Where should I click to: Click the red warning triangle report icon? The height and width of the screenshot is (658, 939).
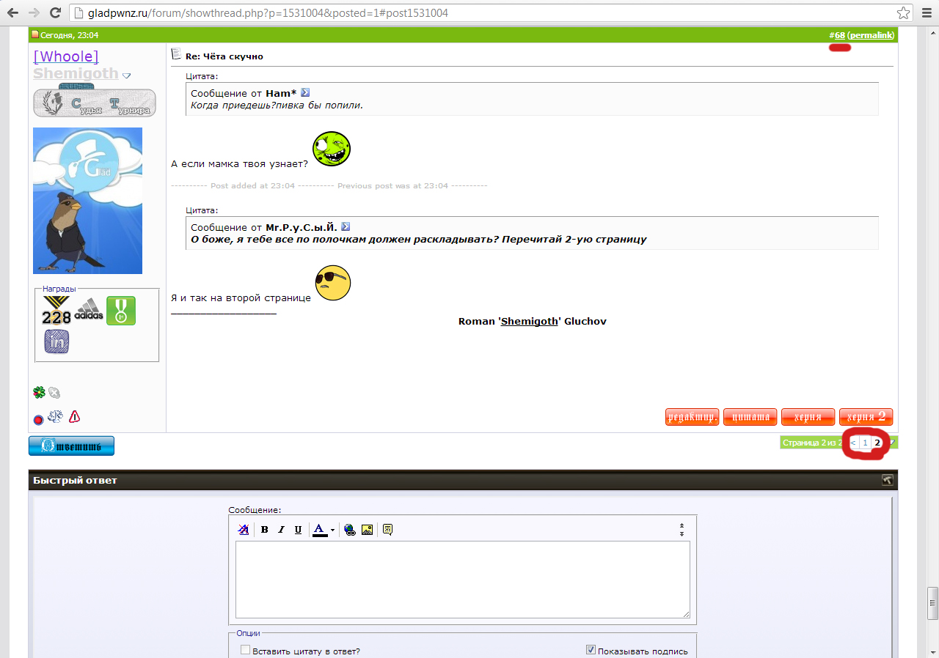click(74, 418)
